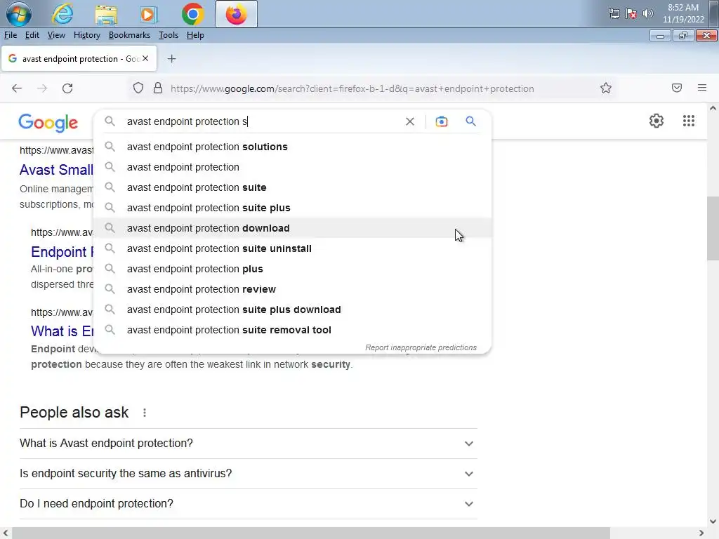Choose suggestion 'avast endpoint protection review'
This screenshot has height=539, width=719.
pos(292,289)
